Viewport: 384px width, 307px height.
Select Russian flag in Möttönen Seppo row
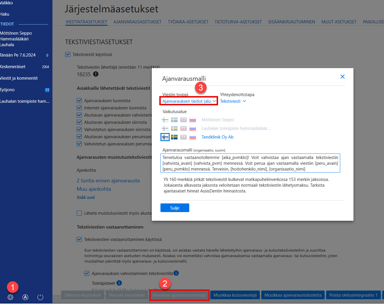tap(193, 120)
